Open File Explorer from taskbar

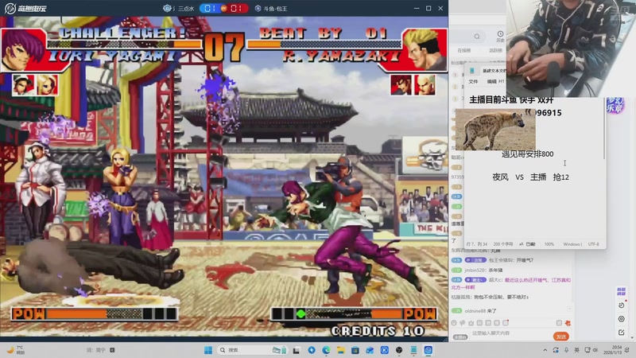pos(341,350)
